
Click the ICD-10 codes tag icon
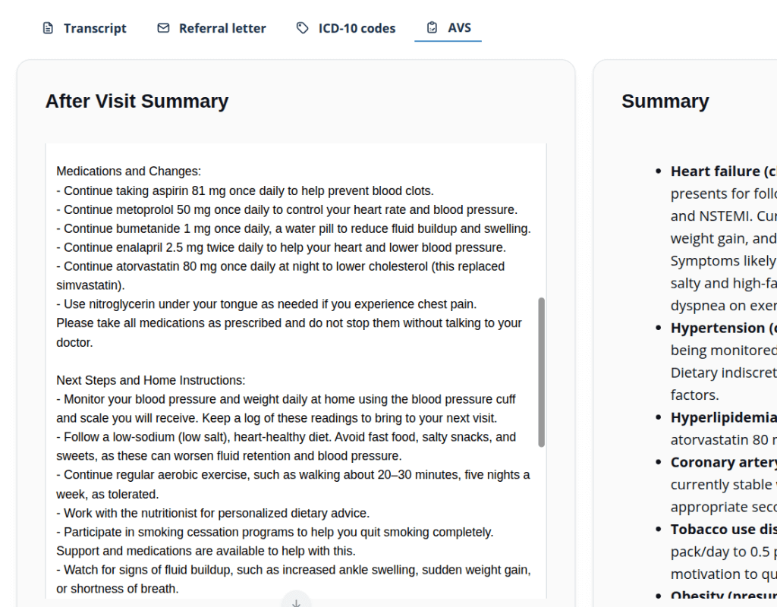(303, 29)
